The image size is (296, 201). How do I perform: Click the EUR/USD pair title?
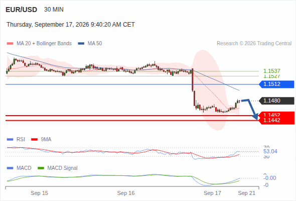pos(22,10)
